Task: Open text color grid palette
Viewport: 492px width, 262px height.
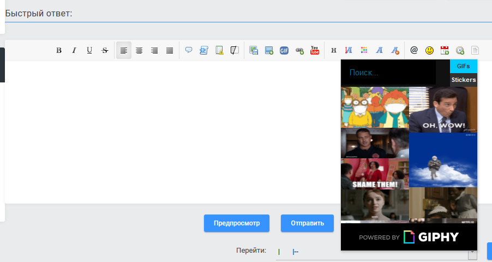Action: [x=364, y=50]
